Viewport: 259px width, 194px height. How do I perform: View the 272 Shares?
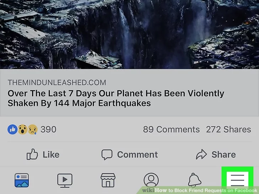point(228,129)
